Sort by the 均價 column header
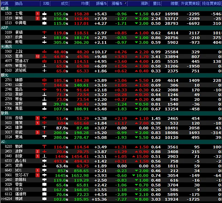The width and height of the screenshot is (222, 203). (x=79, y=3)
